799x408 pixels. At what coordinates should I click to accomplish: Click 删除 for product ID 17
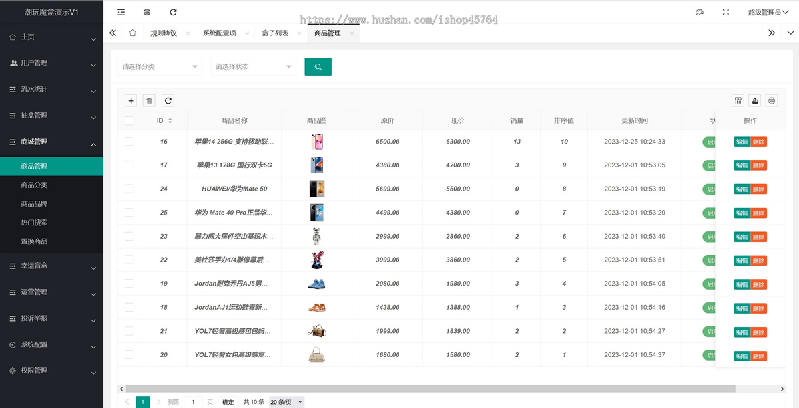(759, 165)
